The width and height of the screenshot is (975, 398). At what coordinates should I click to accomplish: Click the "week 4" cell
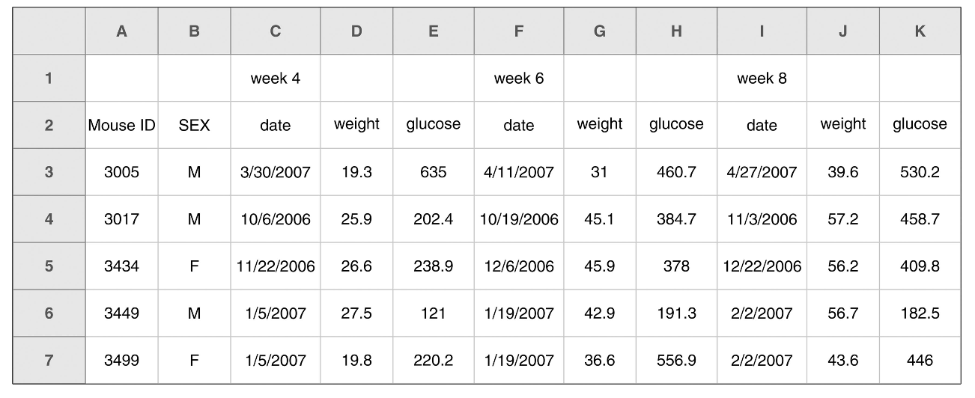point(275,78)
